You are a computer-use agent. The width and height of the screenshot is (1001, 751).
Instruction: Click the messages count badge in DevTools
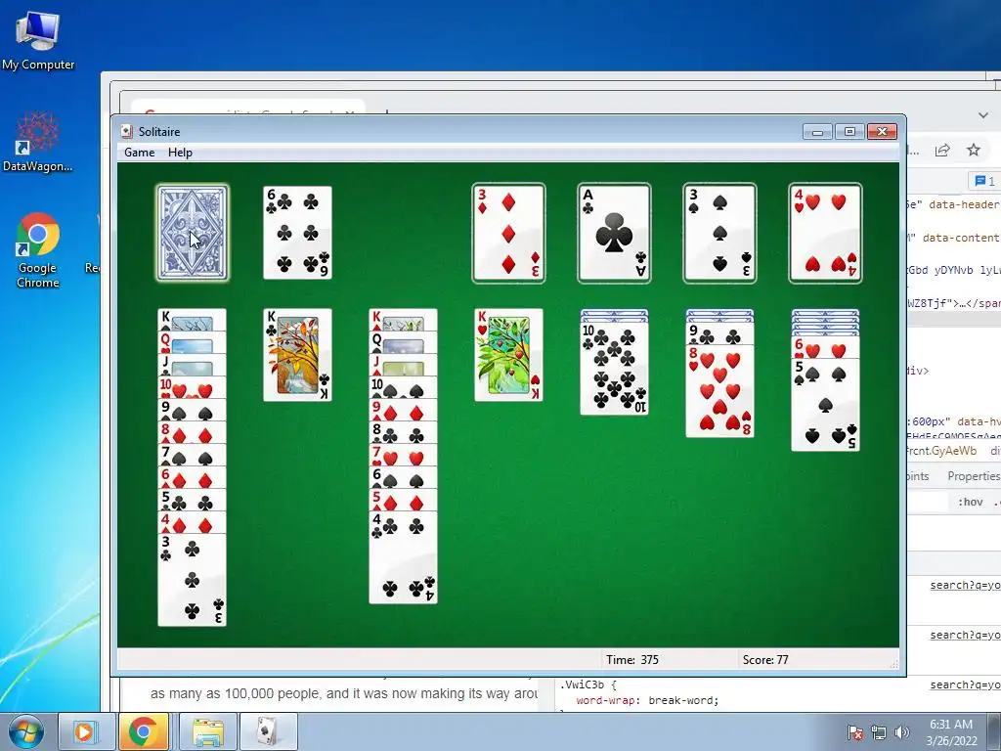985,181
